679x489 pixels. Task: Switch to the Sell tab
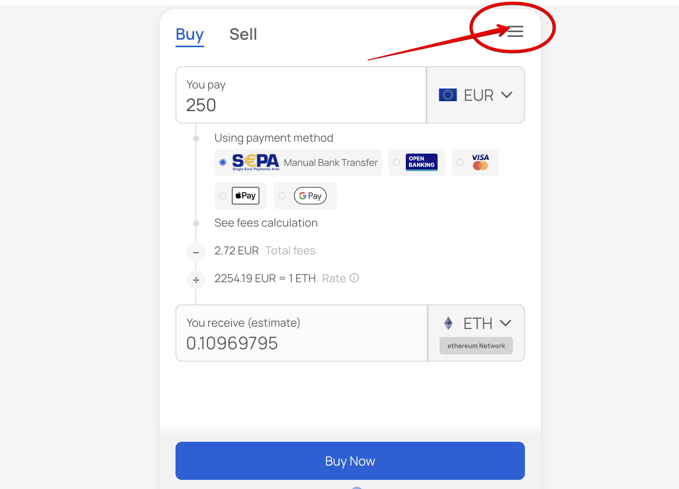coord(243,34)
